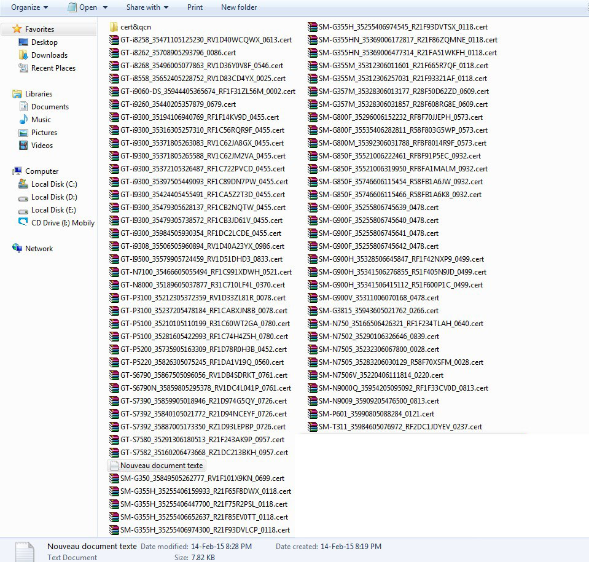The height and width of the screenshot is (562, 589).
Task: Click icon of GT-i8268 cert file
Action: (114, 65)
